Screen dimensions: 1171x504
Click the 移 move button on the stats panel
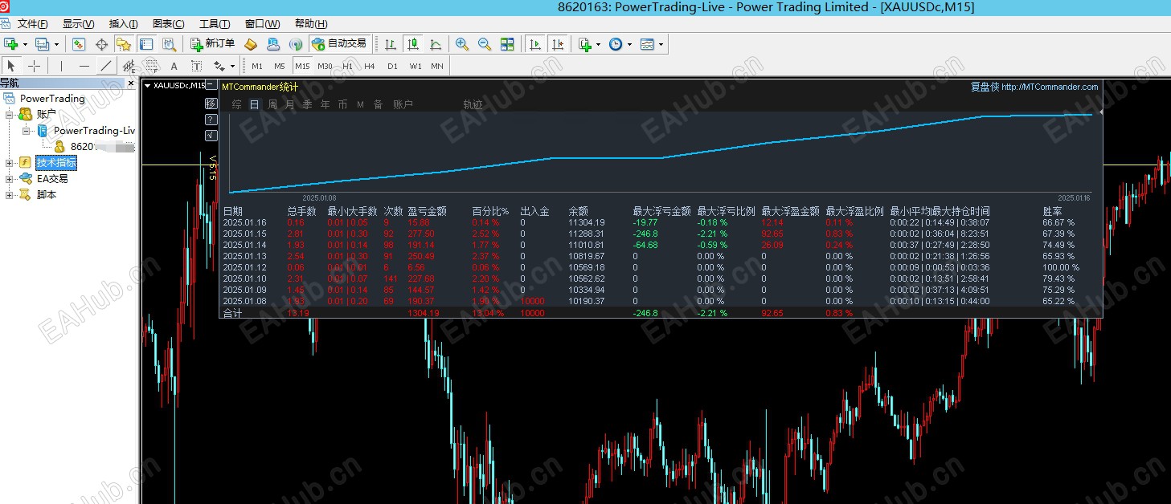tap(211, 104)
